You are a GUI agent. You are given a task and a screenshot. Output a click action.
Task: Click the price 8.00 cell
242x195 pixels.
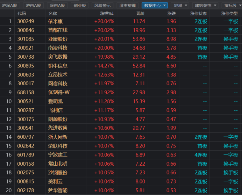pyautogui.click(x=140, y=182)
